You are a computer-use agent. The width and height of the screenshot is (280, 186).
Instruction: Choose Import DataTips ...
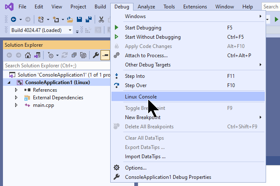pos(188,157)
